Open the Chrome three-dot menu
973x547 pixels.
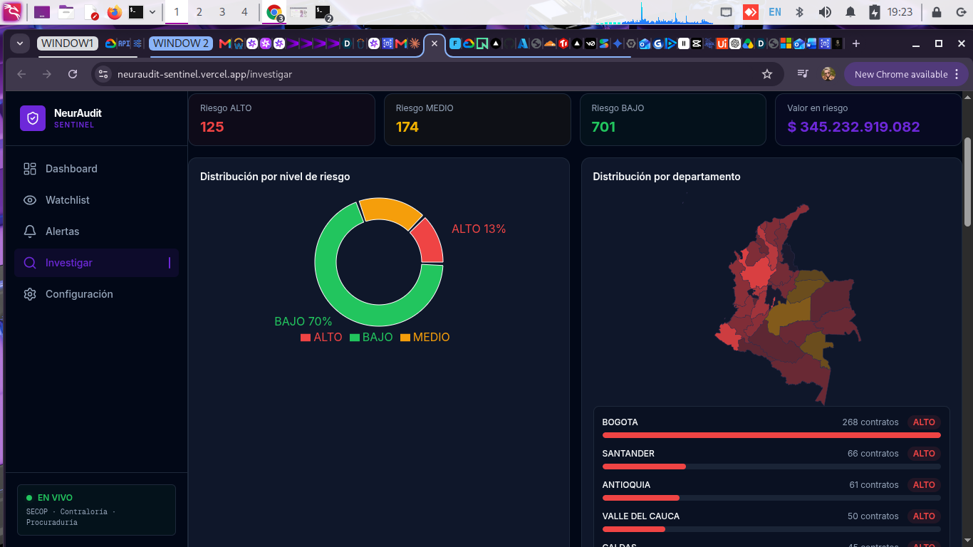click(x=957, y=74)
